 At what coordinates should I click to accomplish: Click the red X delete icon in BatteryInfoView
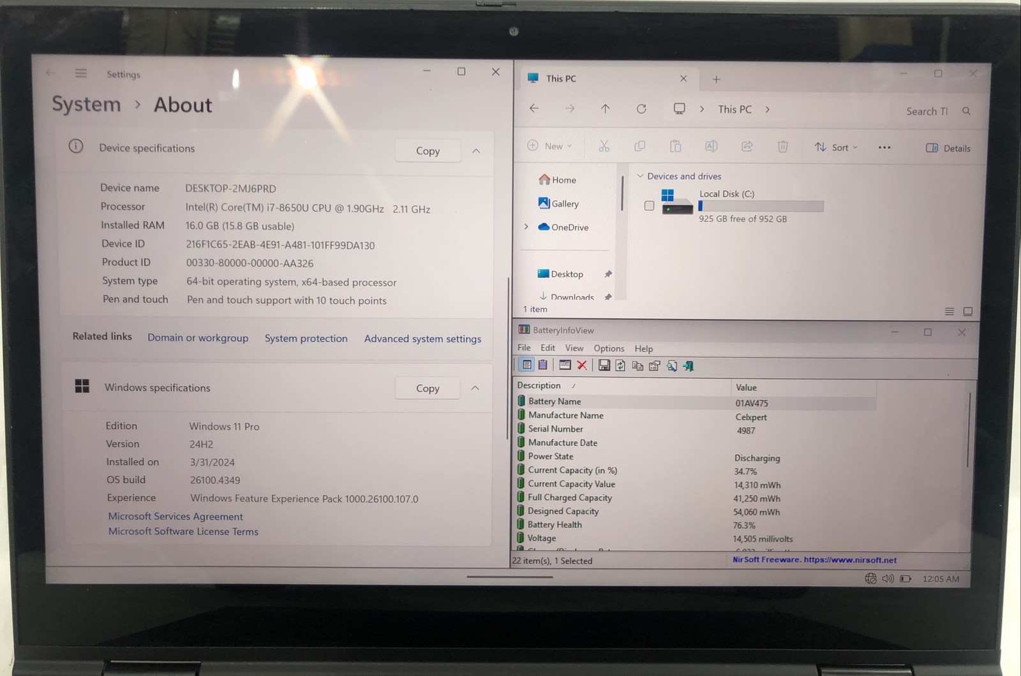[x=582, y=365]
